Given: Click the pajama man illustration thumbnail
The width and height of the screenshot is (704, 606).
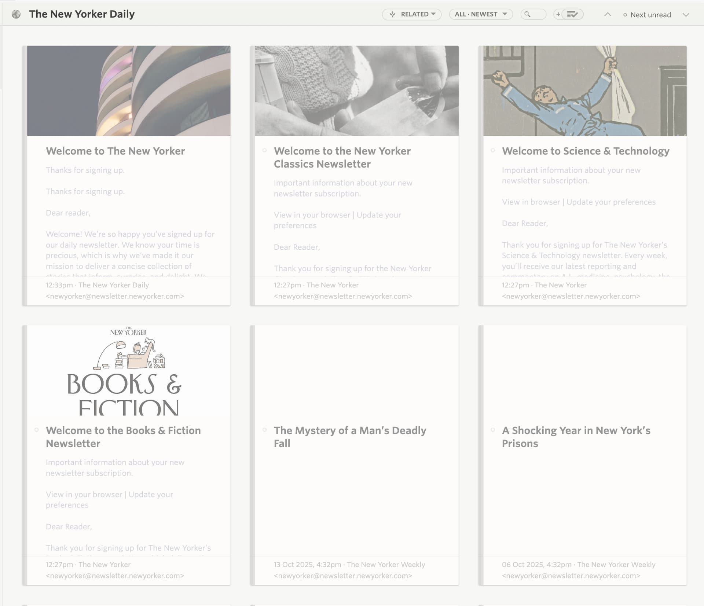Looking at the screenshot, I should click(584, 91).
